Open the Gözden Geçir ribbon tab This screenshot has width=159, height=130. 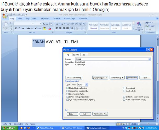(70, 18)
